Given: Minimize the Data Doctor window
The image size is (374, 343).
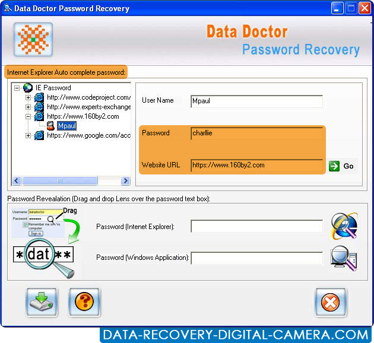Looking at the screenshot, I should 337,8.
